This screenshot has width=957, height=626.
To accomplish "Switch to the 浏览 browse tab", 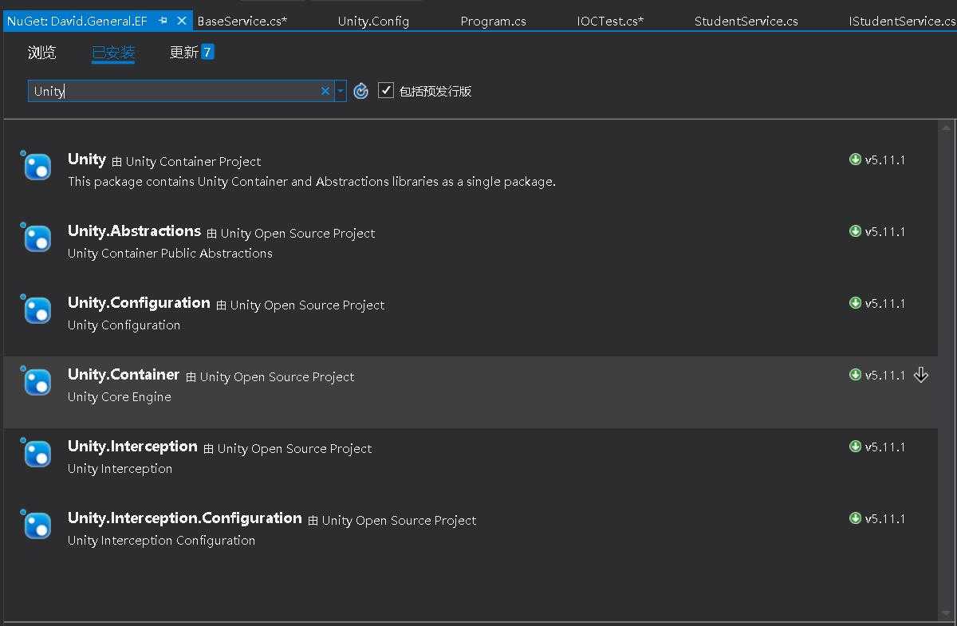I will (x=41, y=53).
